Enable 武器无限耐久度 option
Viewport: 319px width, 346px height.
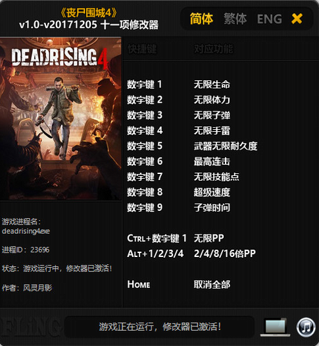(226, 146)
